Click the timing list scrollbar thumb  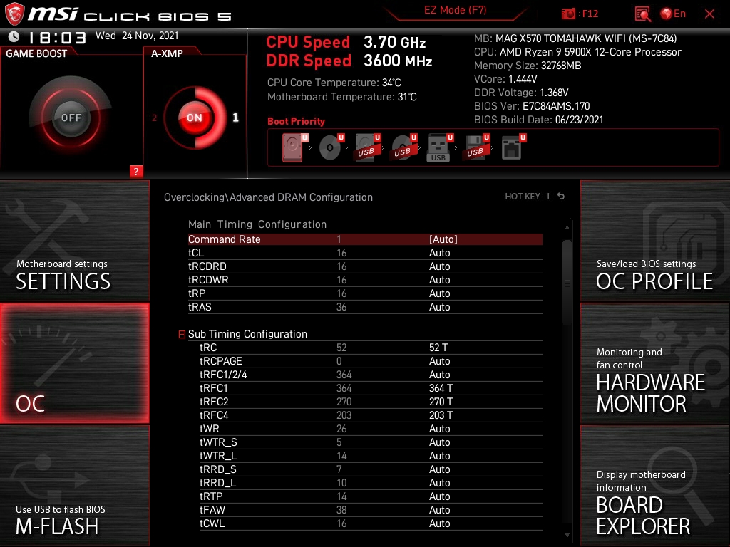pyautogui.click(x=567, y=282)
